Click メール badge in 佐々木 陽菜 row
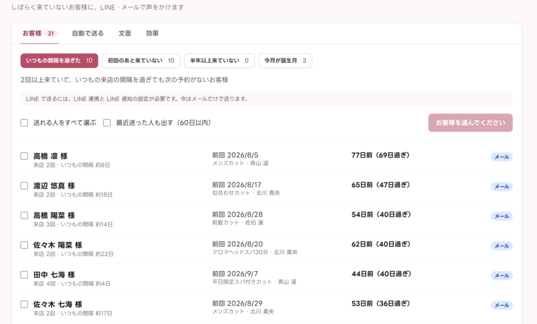This screenshot has width=537, height=324. click(502, 246)
